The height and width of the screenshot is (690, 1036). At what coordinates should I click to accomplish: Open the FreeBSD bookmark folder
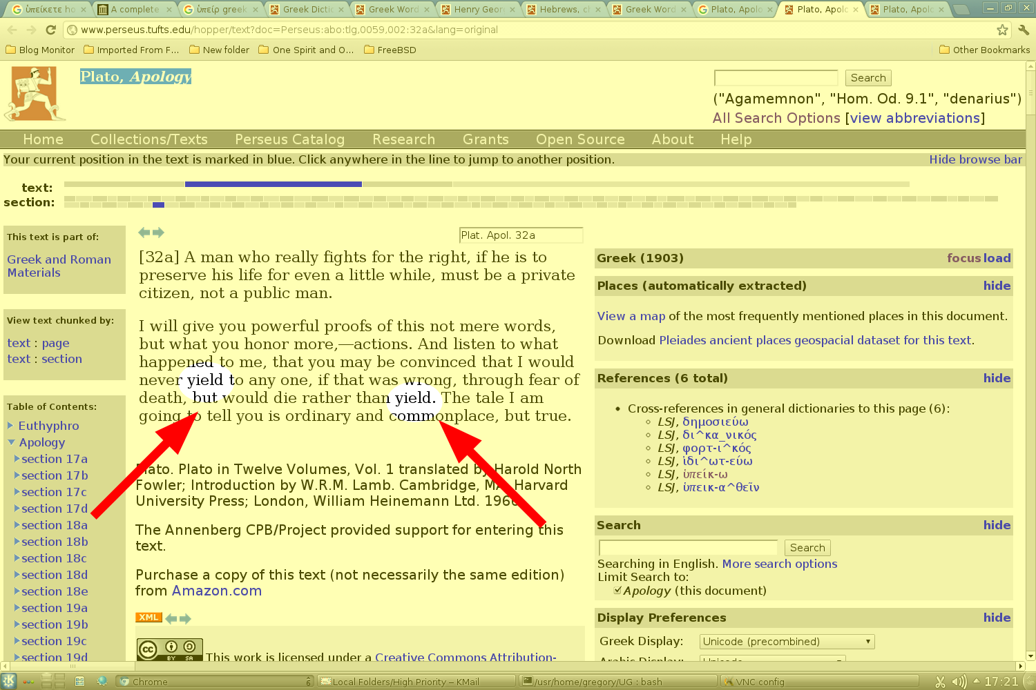[x=390, y=50]
